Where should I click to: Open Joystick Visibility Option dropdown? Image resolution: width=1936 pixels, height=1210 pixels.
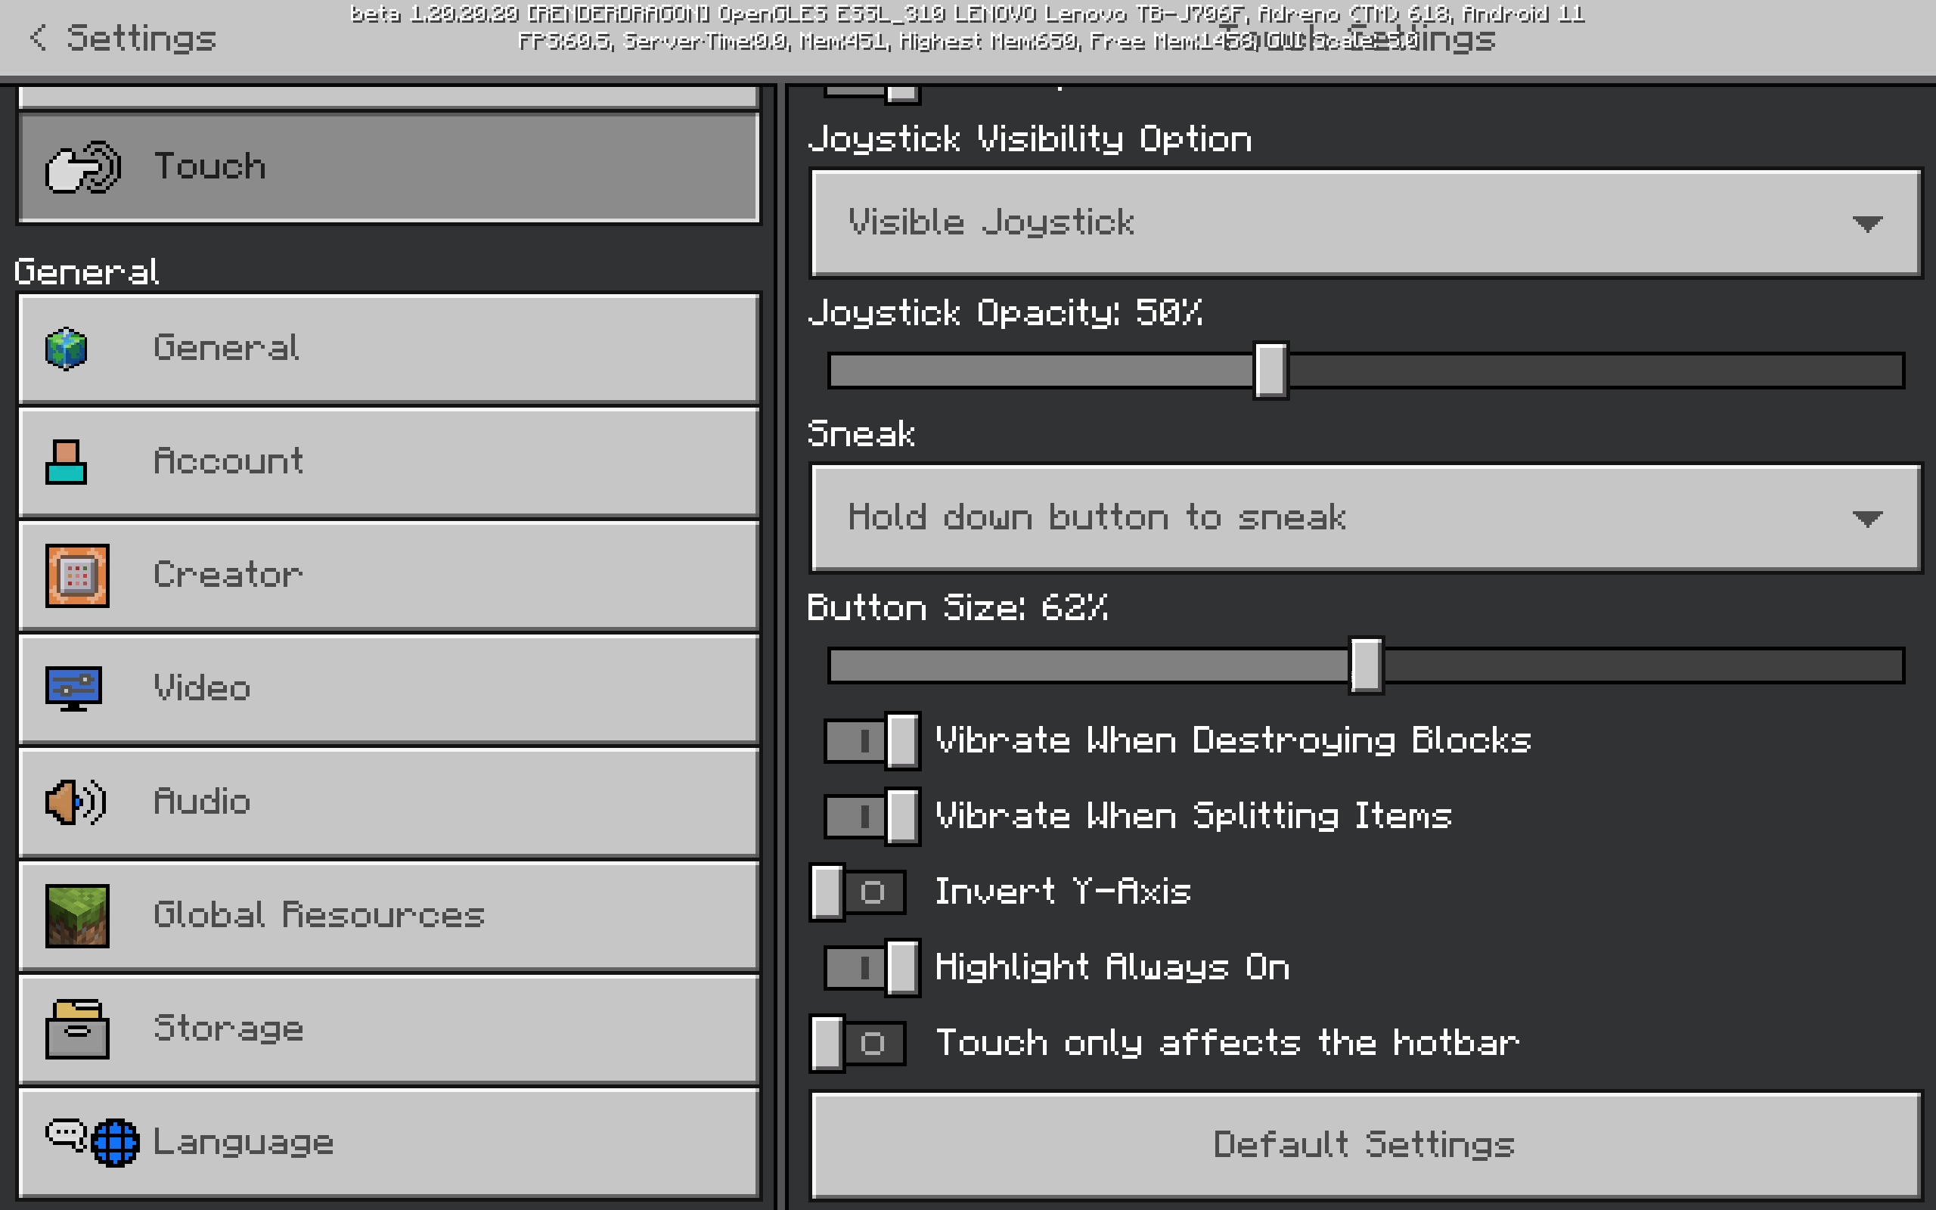click(1365, 223)
